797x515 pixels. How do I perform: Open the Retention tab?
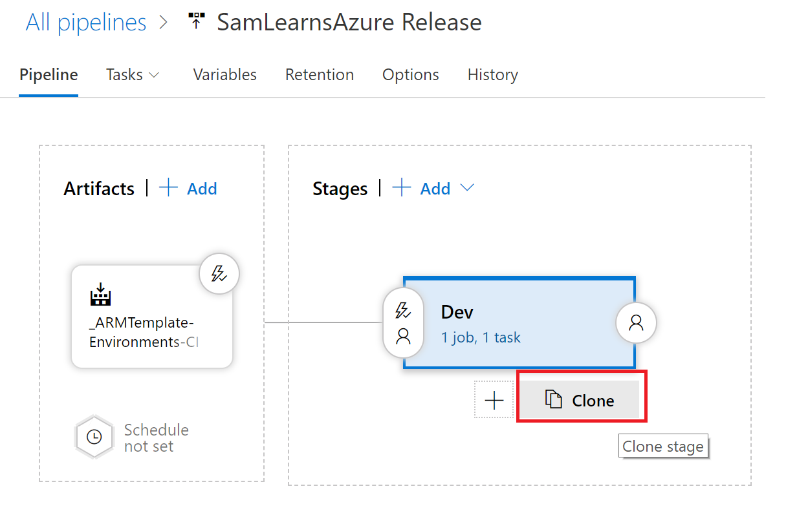tap(319, 75)
